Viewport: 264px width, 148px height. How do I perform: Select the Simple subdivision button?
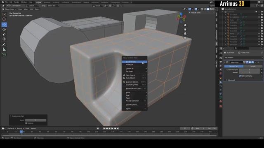click(253, 67)
